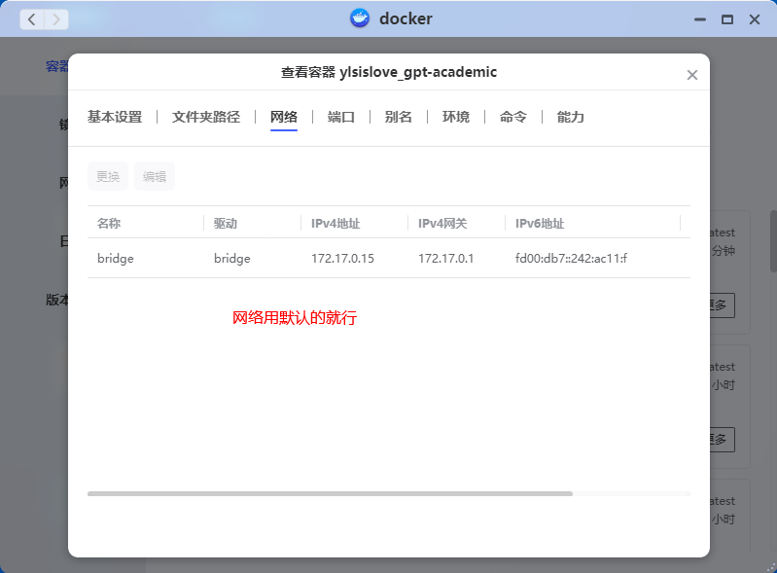The image size is (777, 573).
Task: Go to the 端口 tab
Action: click(341, 117)
